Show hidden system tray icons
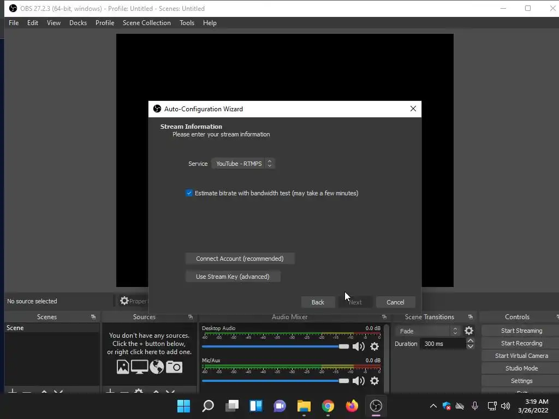 [433, 406]
